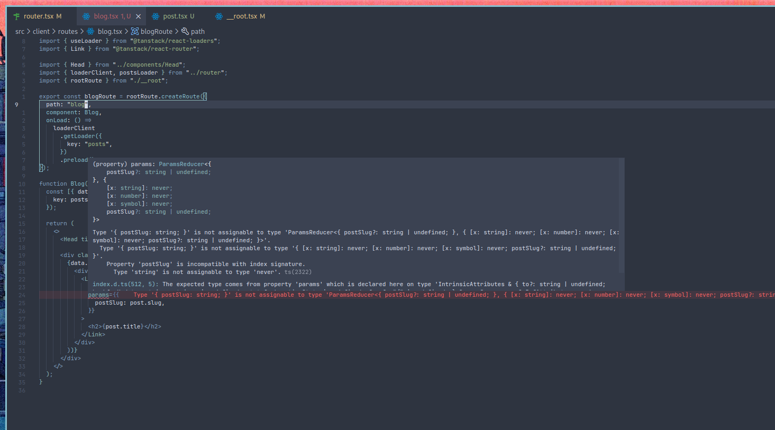Click the React icon on __root.tsx tab
This screenshot has height=430, width=775.
click(219, 16)
